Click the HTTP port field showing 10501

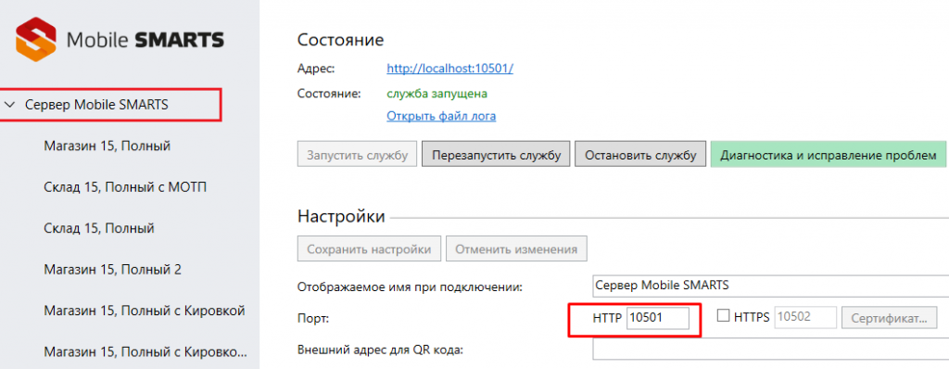coord(657,317)
